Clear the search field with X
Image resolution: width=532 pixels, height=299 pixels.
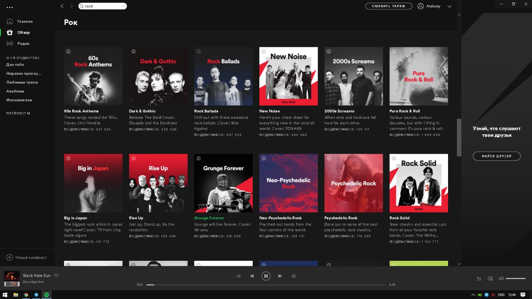pos(123,6)
